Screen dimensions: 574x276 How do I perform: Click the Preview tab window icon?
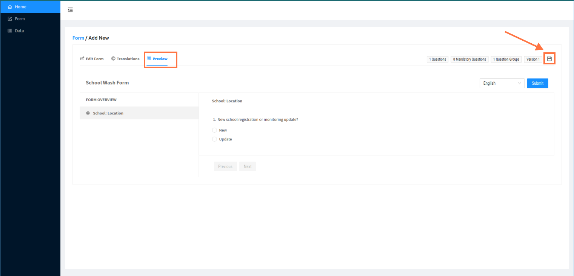(x=149, y=59)
